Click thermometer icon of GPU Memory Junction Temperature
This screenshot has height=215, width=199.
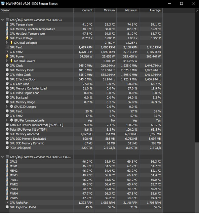click(x=7, y=29)
